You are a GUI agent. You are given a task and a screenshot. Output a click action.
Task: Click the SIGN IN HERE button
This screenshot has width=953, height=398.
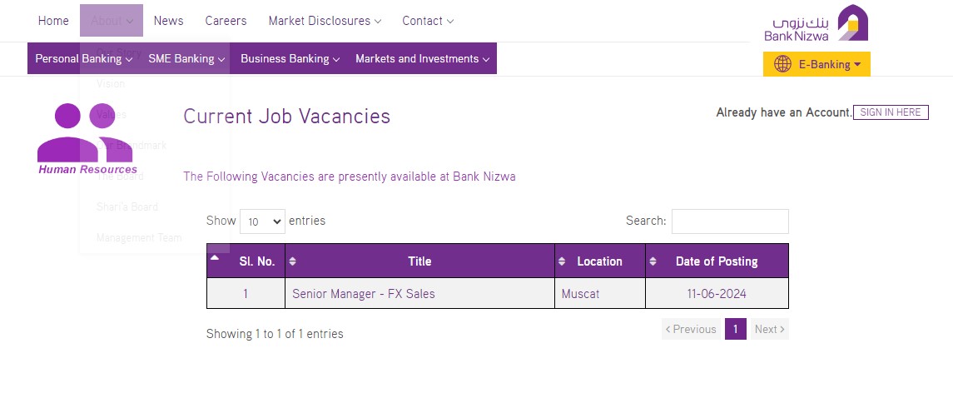(x=891, y=112)
